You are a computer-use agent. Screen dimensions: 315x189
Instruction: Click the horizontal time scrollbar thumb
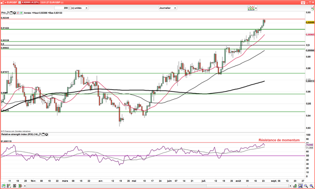click(248, 186)
